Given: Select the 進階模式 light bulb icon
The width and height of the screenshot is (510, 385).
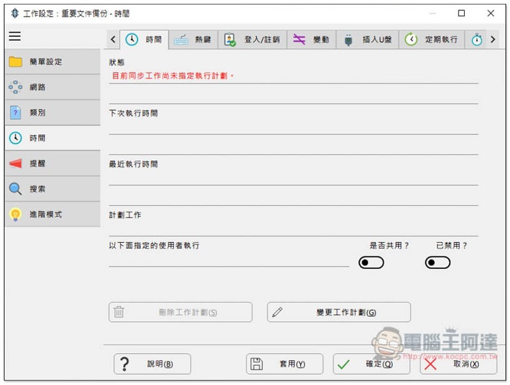Looking at the screenshot, I should (x=15, y=214).
